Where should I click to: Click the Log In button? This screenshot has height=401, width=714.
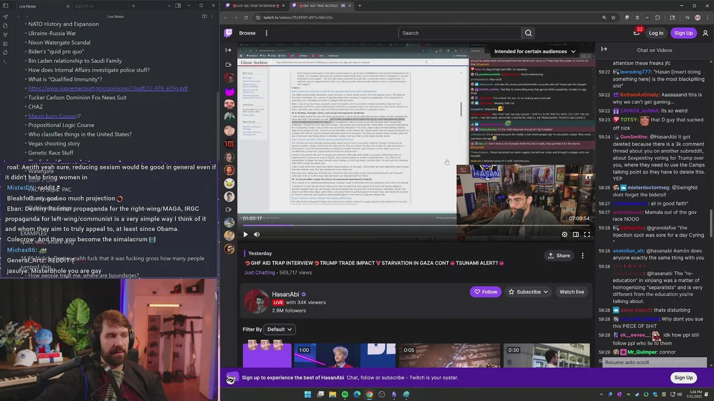[656, 33]
